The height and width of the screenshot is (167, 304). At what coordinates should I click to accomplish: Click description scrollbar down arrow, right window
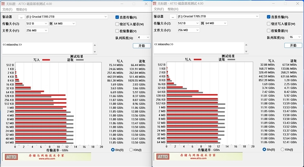click(x=246, y=52)
